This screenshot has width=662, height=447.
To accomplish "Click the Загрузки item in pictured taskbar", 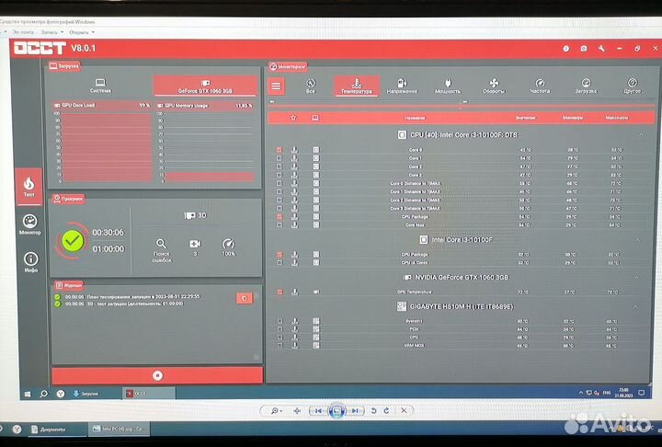I will point(86,394).
